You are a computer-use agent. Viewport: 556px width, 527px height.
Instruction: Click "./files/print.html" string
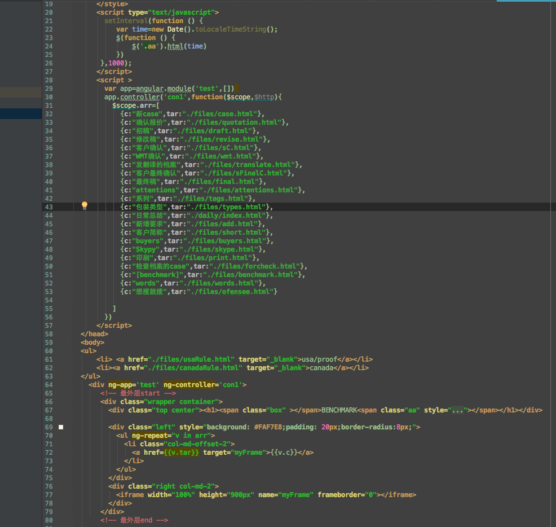(213, 258)
